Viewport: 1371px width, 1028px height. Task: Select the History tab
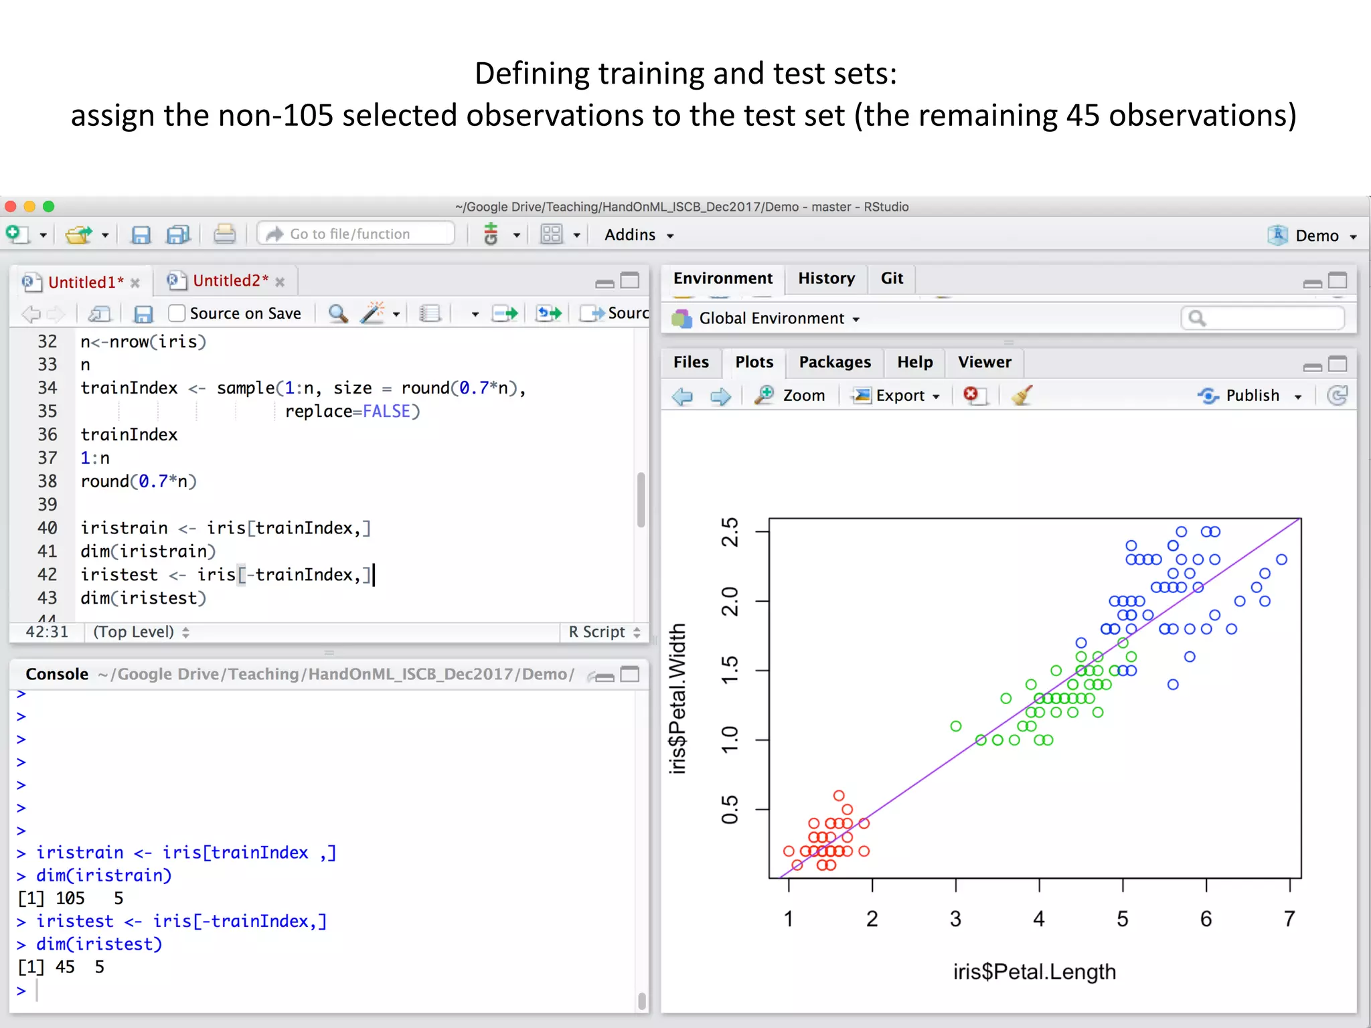[x=827, y=278]
